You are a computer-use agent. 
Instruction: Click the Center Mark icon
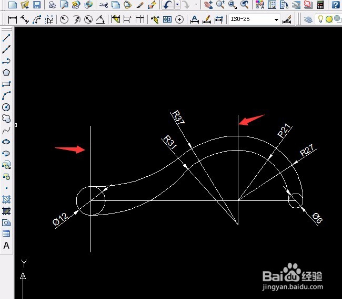point(179,19)
